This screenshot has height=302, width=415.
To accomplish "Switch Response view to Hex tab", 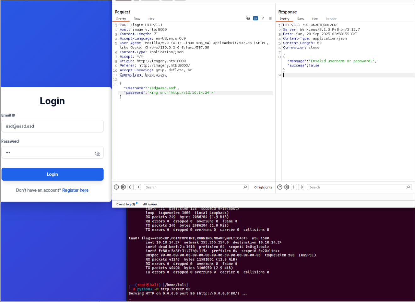I will (315, 19).
